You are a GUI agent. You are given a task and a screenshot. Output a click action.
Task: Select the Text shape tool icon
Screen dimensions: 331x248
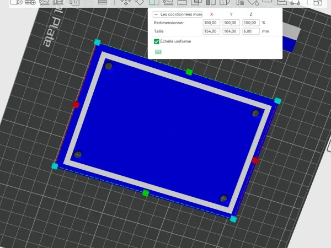239,2
